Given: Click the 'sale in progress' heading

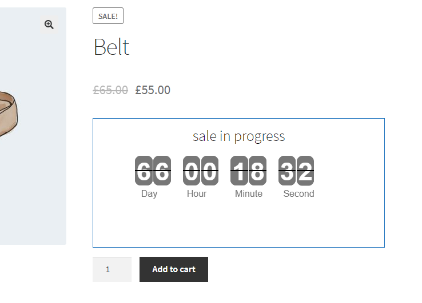Looking at the screenshot, I should click(238, 136).
